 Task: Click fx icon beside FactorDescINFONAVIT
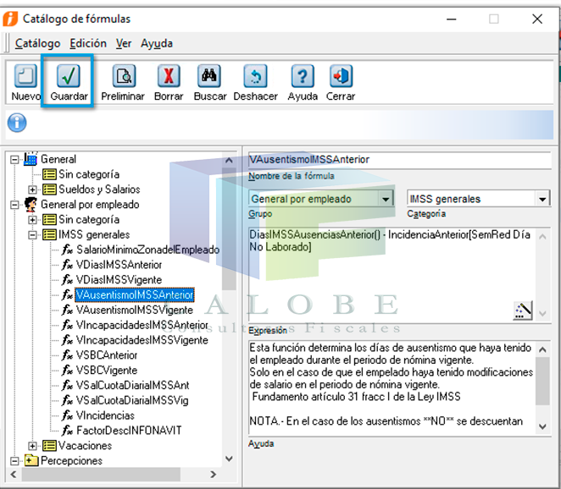(x=67, y=430)
